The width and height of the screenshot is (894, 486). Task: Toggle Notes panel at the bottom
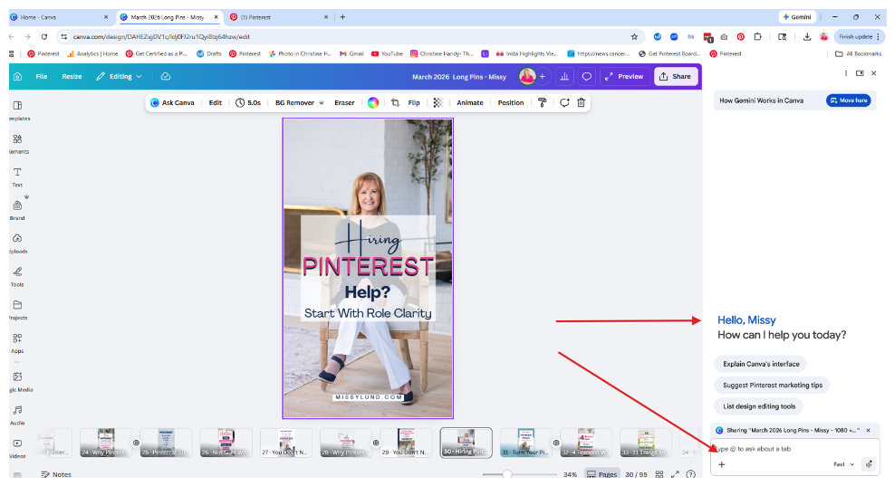tap(56, 474)
